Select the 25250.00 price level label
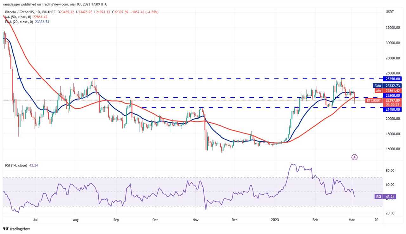This screenshot has height=234, width=406. pyautogui.click(x=392, y=79)
